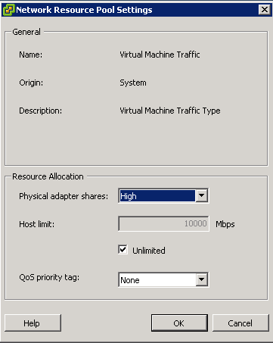Click the Host limit 10000 field
Viewport: 273px width, 343px height.
(163, 223)
